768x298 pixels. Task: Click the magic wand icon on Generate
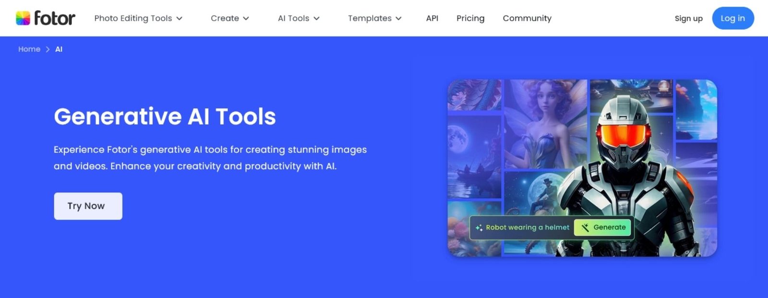click(x=585, y=228)
